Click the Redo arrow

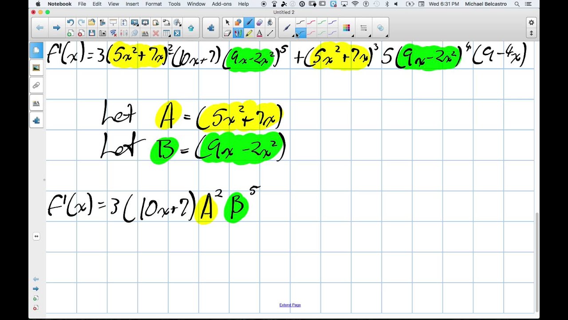[81, 22]
